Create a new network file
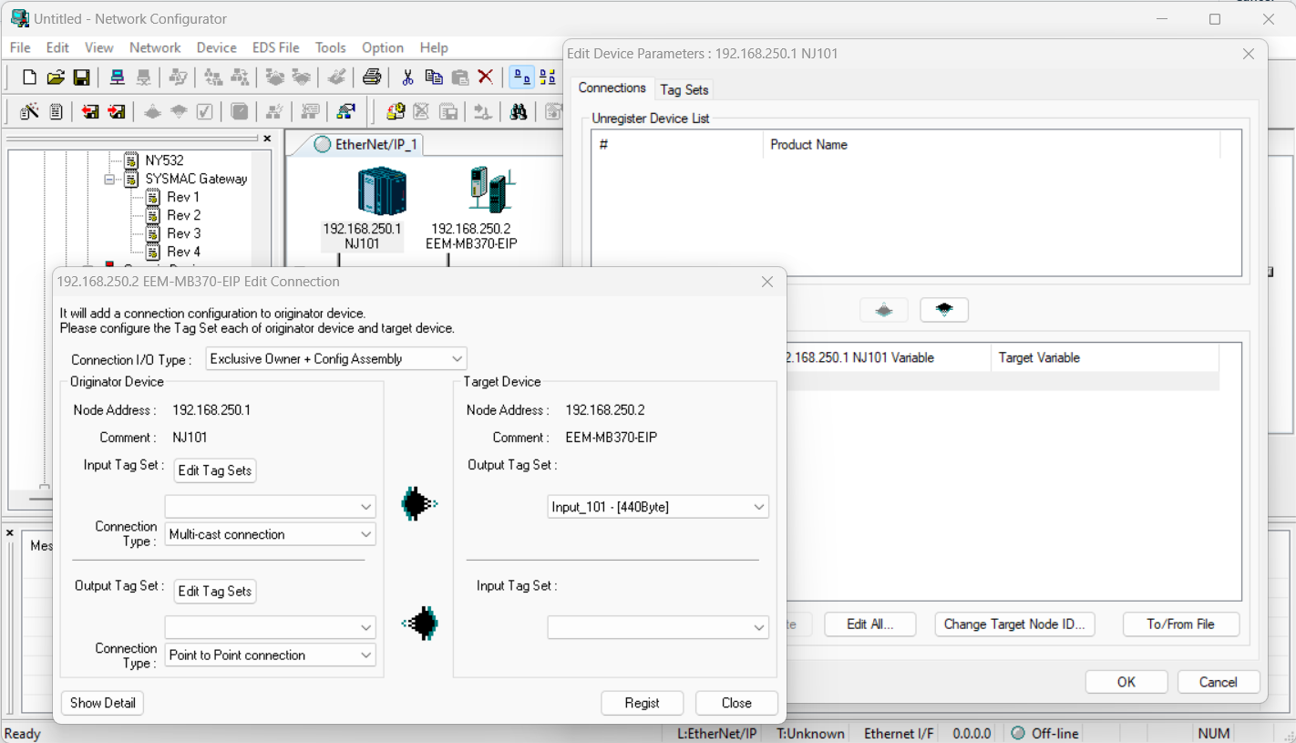The image size is (1296, 743). pyautogui.click(x=29, y=77)
